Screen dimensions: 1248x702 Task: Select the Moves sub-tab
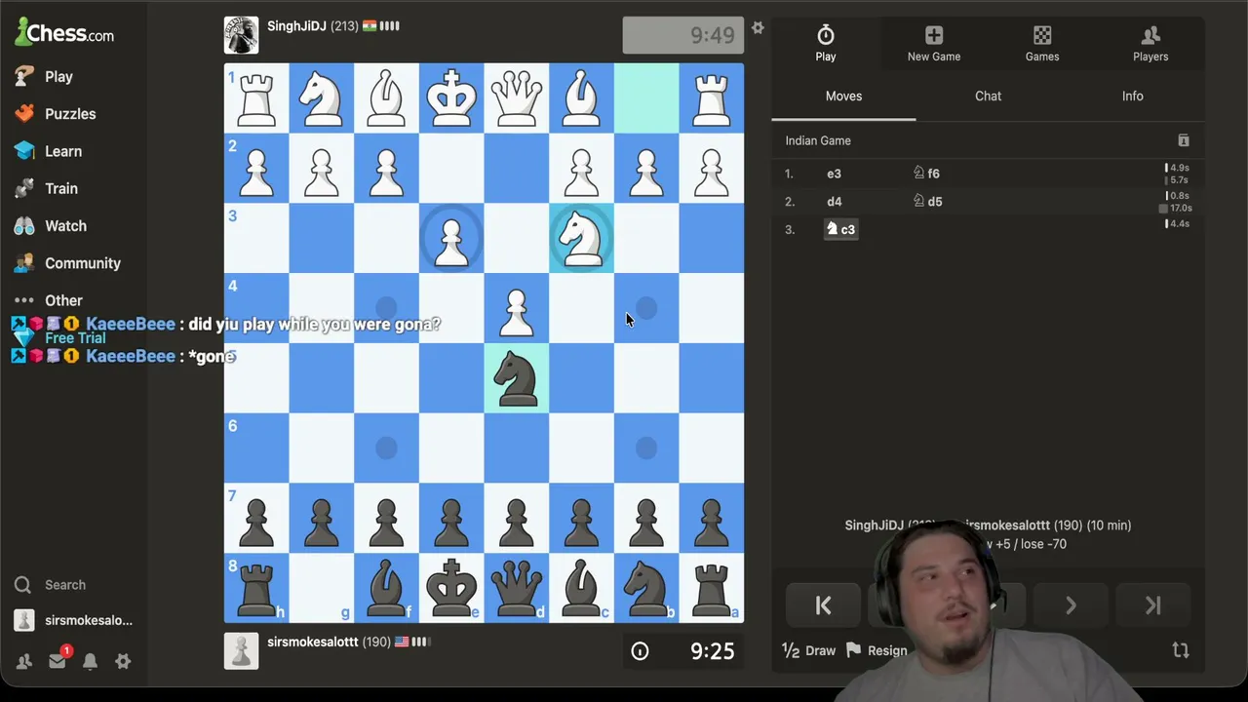(x=843, y=96)
